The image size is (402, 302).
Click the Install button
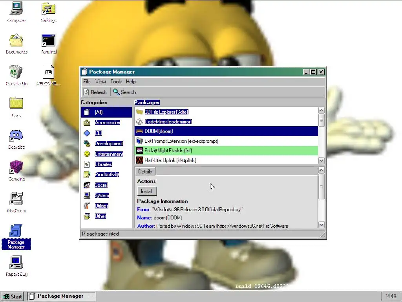(x=147, y=192)
